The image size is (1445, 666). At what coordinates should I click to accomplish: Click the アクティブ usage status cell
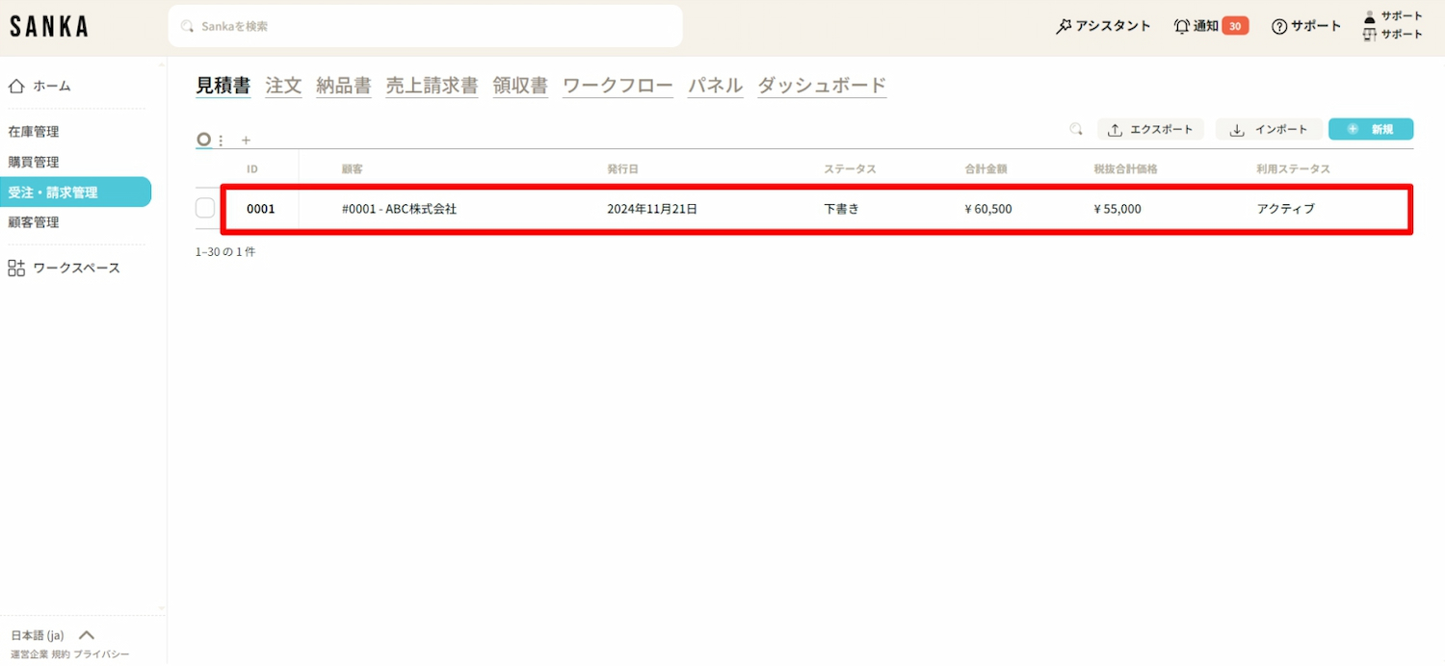pos(1285,208)
